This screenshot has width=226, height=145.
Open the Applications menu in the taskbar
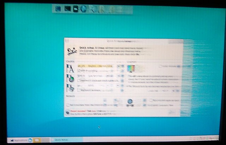(x=19, y=140)
